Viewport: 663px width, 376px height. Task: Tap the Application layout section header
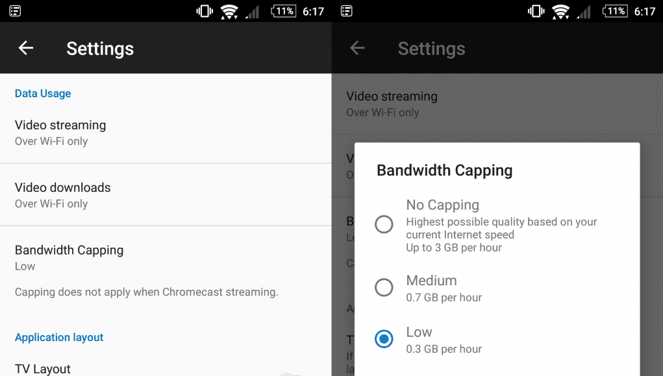[x=59, y=337]
